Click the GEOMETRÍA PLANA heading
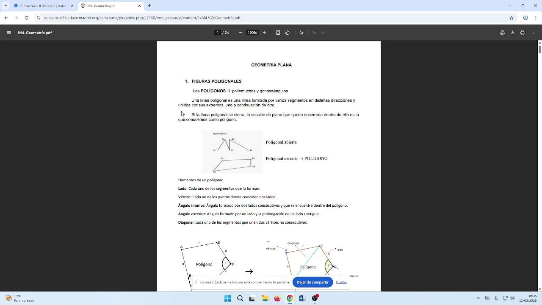This screenshot has width=542, height=305. point(271,65)
